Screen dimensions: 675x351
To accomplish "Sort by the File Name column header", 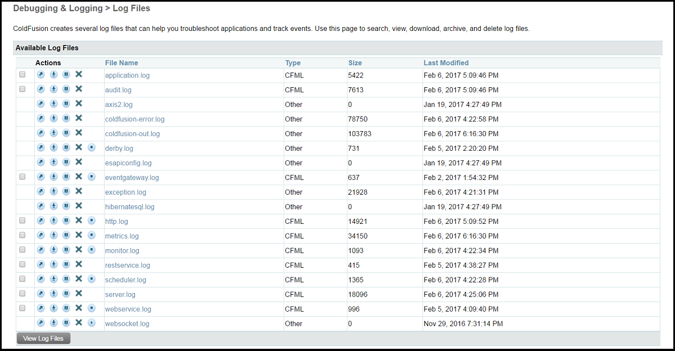I will click(x=121, y=63).
